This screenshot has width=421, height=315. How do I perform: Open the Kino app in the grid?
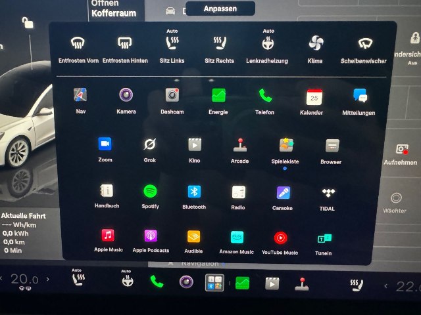click(x=195, y=144)
